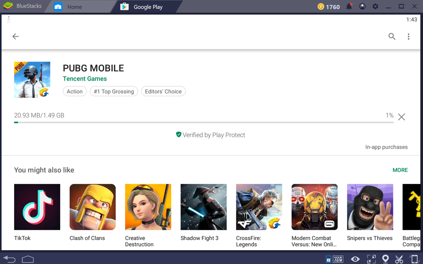The width and height of the screenshot is (423, 264).
Task: Click the 20.93 MB/1.49 GB size text
Action: 39,115
